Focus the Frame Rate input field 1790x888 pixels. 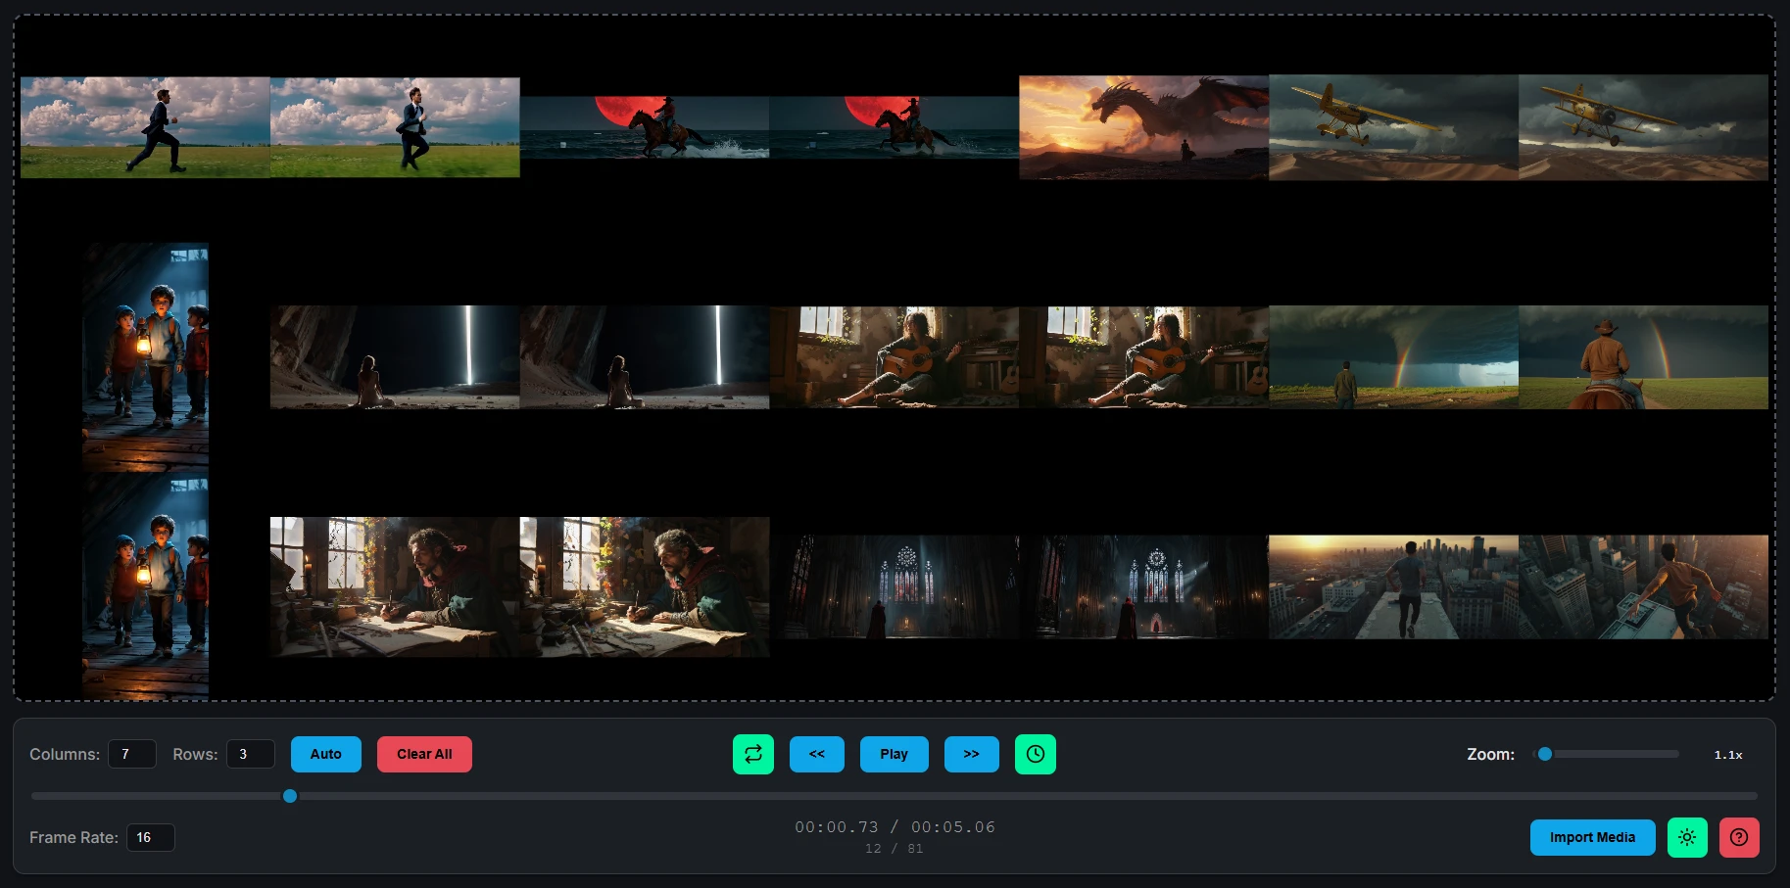coord(151,837)
